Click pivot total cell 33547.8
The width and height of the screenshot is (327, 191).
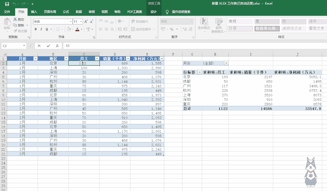tap(297, 109)
